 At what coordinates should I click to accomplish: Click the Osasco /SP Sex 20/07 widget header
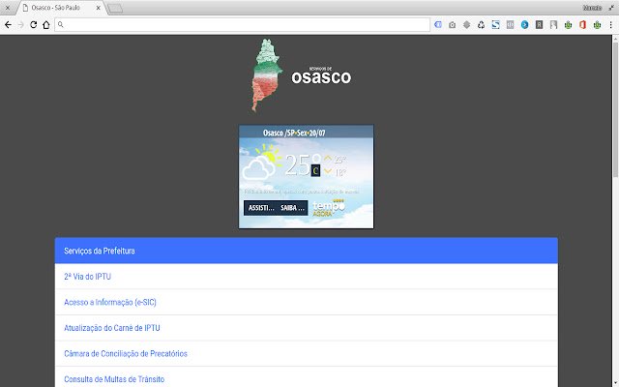(x=306, y=132)
